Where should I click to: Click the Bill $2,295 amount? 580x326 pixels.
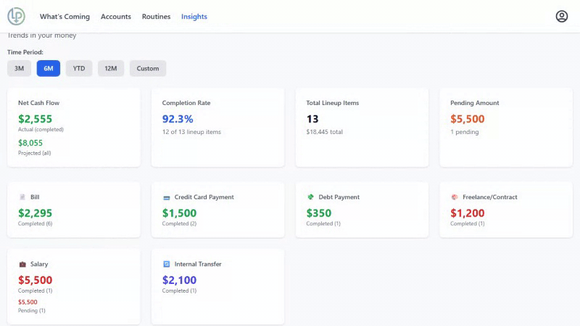coord(35,213)
